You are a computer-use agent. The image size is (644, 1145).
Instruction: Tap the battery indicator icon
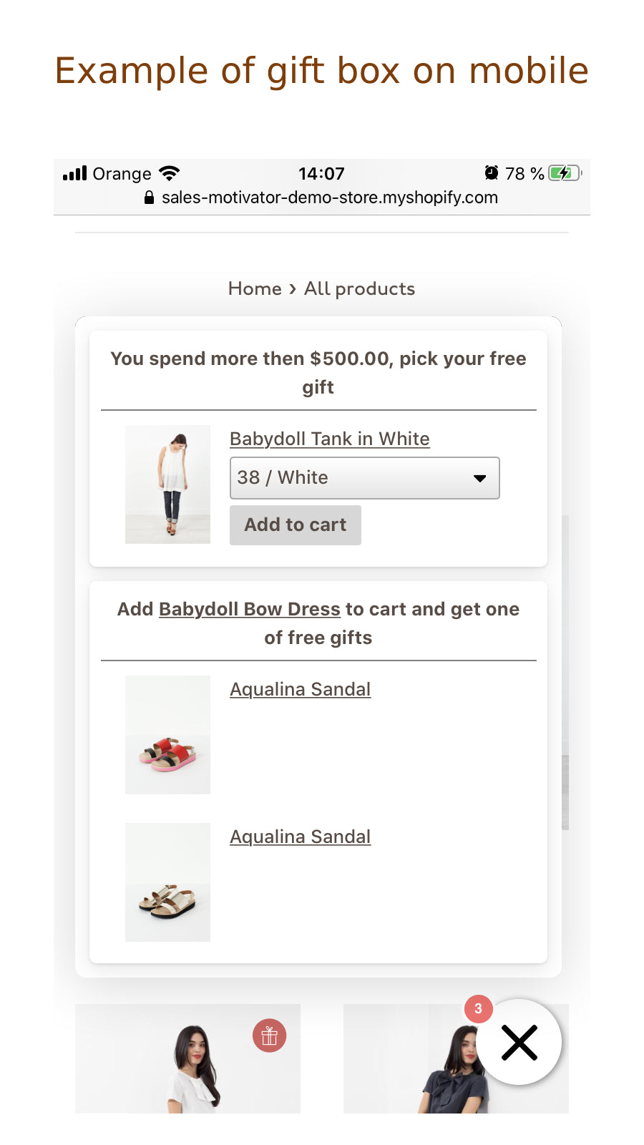565,173
